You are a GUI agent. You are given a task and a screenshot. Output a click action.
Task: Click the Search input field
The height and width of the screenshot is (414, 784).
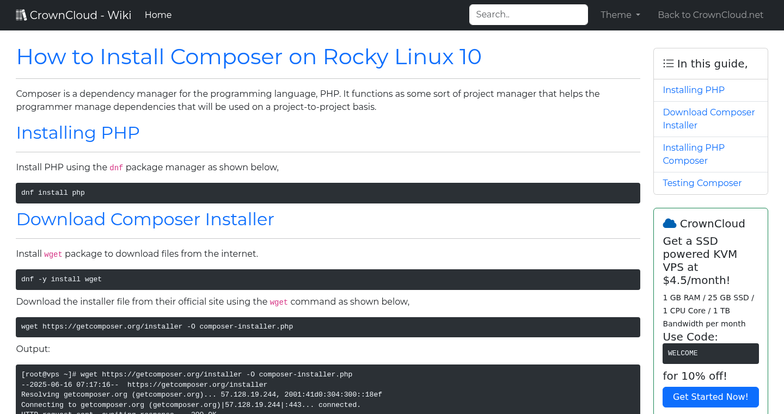(x=528, y=15)
